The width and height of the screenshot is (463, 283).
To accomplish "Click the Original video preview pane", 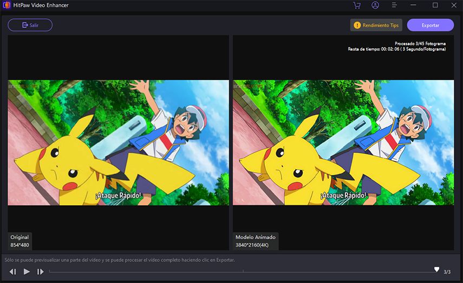I will tap(118, 143).
